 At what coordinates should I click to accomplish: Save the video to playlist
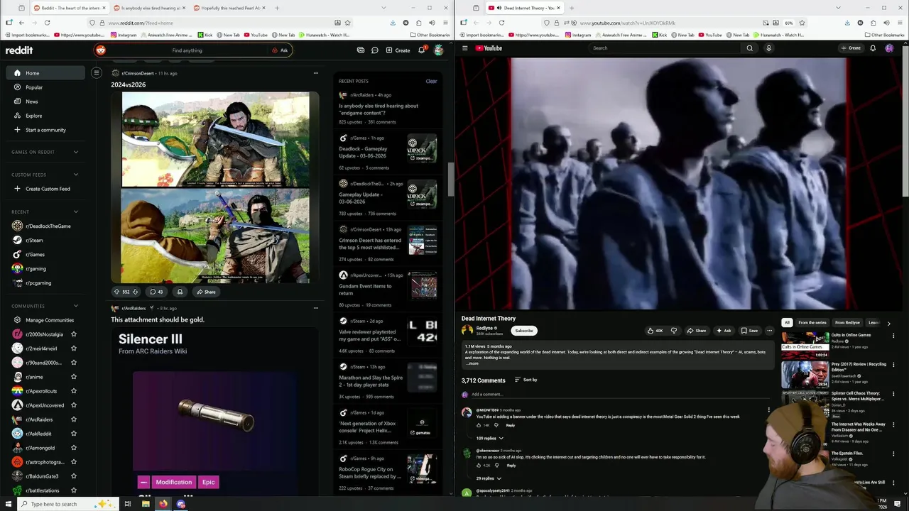pos(749,331)
